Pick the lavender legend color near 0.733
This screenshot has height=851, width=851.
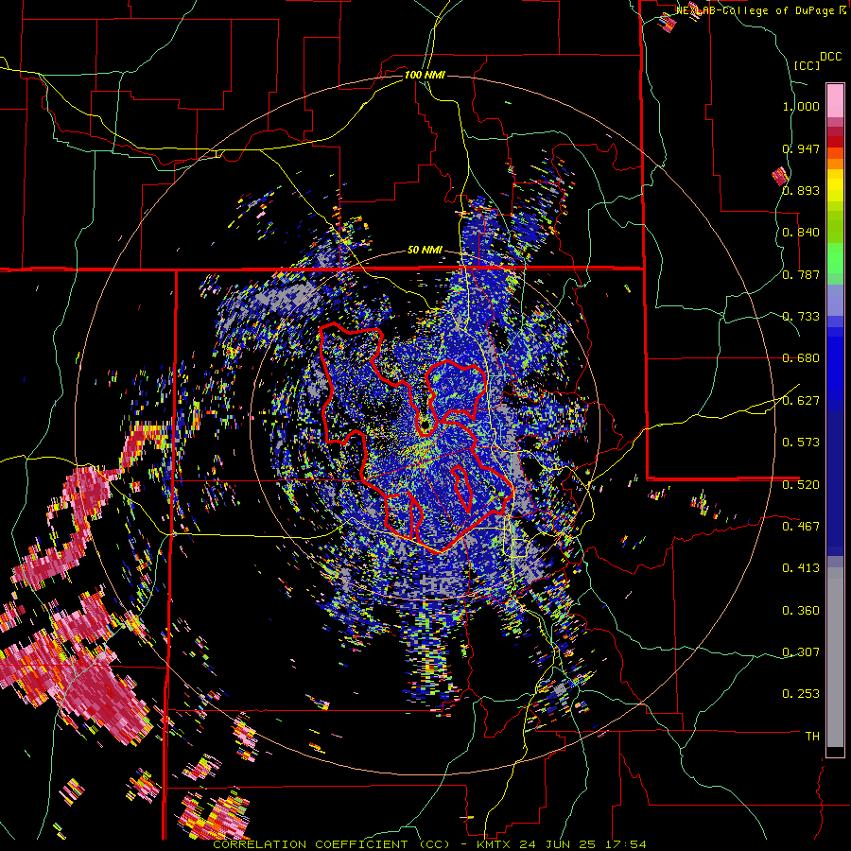coord(835,300)
